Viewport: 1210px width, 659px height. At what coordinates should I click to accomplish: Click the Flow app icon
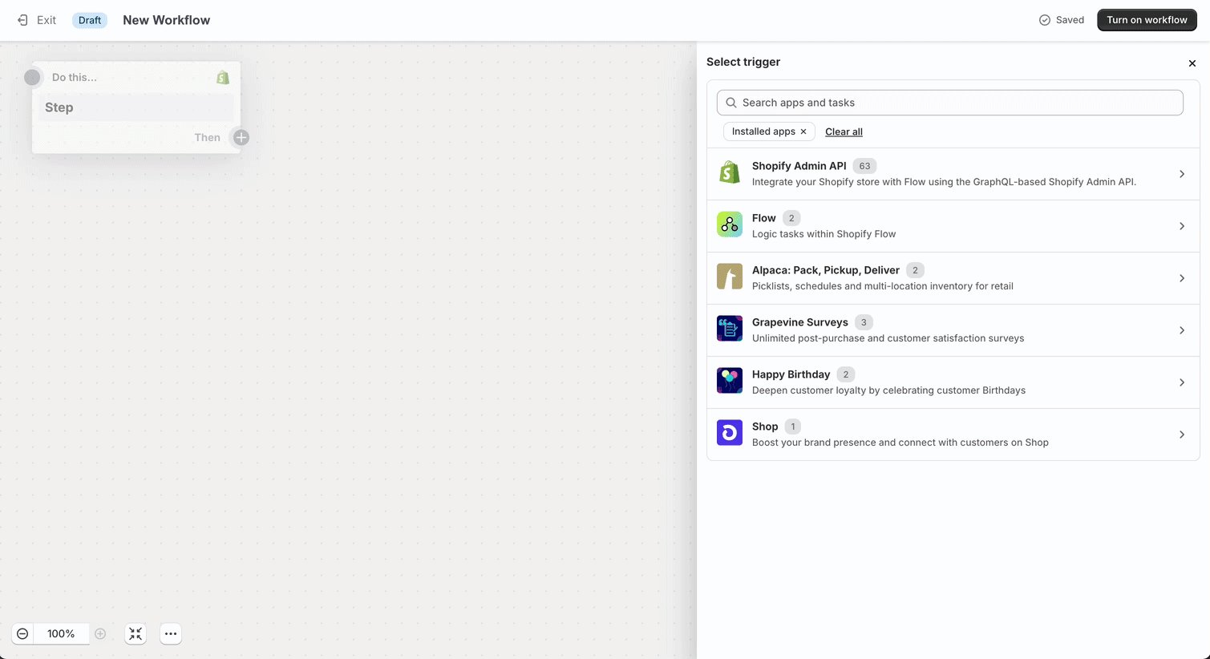click(730, 224)
